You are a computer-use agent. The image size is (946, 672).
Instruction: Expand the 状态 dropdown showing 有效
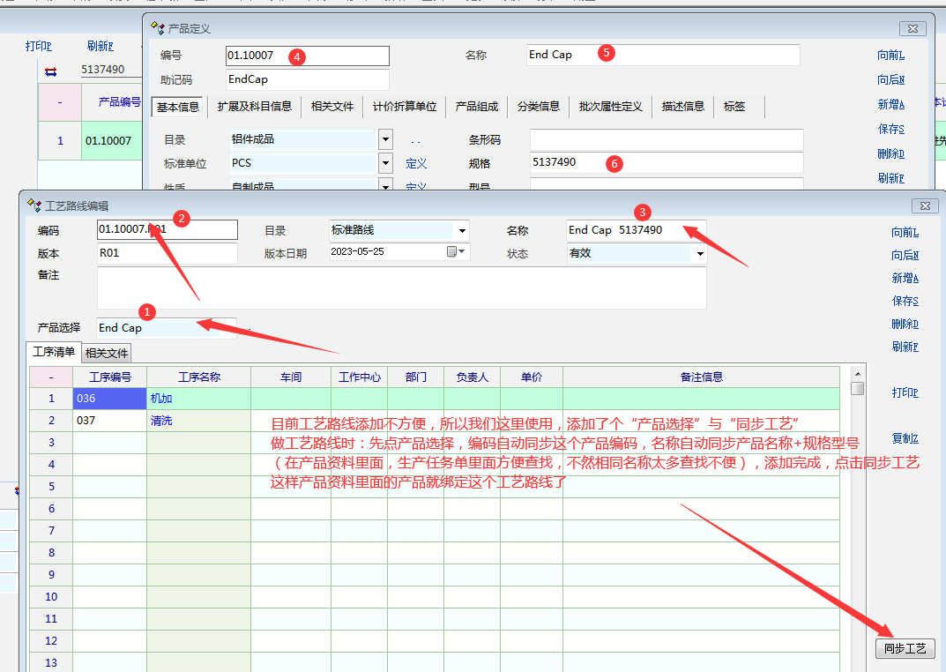point(700,254)
